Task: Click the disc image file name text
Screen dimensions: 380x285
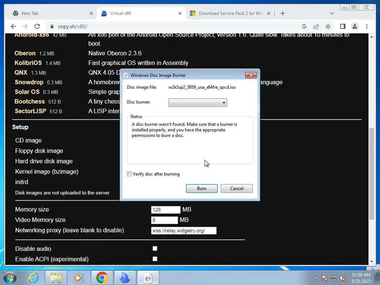Action: [x=202, y=87]
